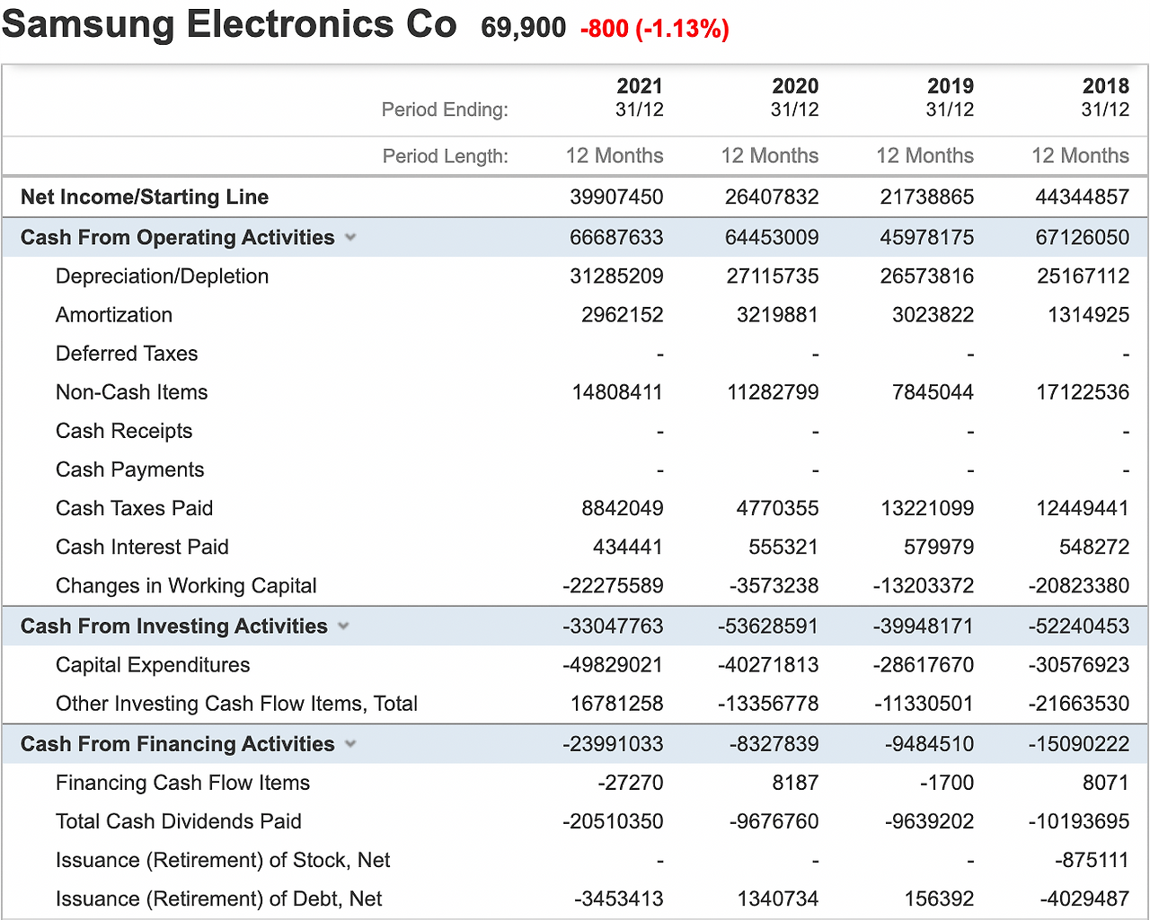Select the Issuance (Retirement) of Stock, Net label
The width and height of the screenshot is (1150, 920).
[223, 860]
